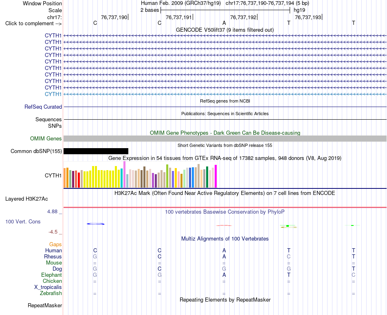Click the T base in the Dog row

354,269
